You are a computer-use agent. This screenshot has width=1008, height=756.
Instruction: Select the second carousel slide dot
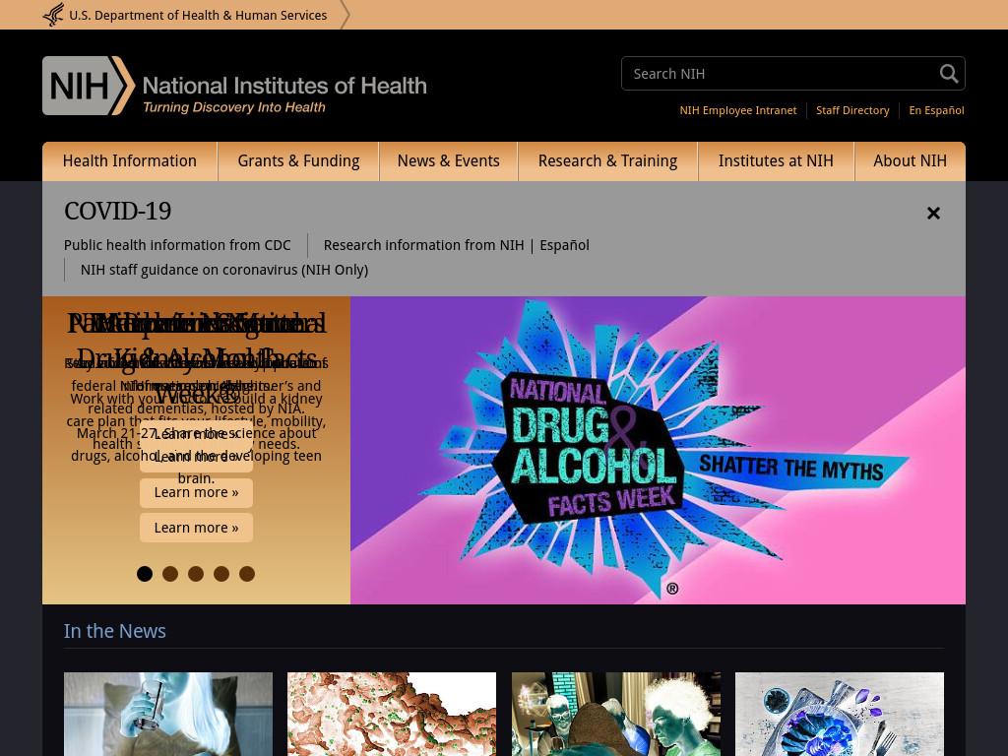pos(170,574)
